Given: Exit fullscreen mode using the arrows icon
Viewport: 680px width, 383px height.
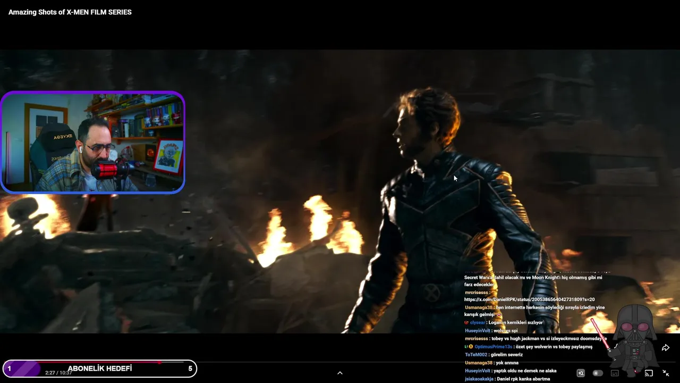Looking at the screenshot, I should [x=666, y=373].
